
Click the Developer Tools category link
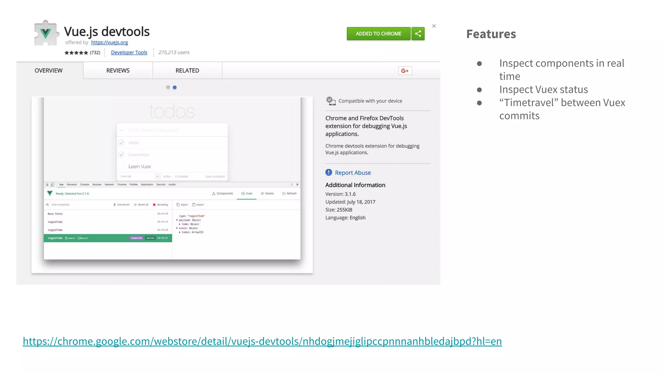pos(129,52)
